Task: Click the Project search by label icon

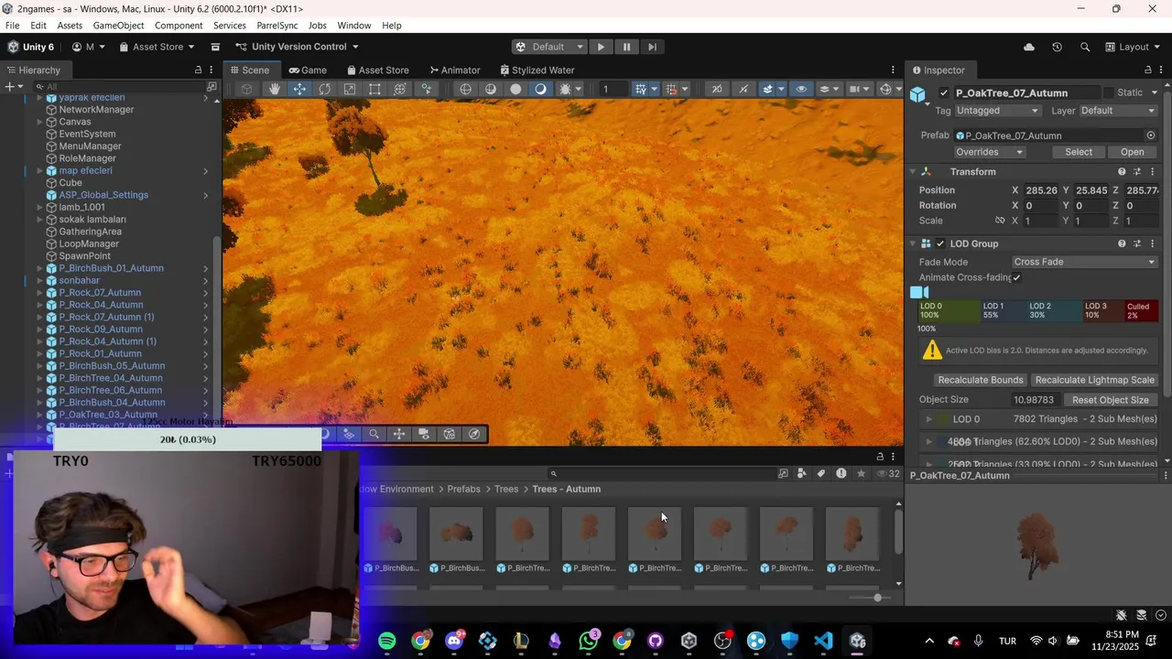Action: click(x=821, y=473)
